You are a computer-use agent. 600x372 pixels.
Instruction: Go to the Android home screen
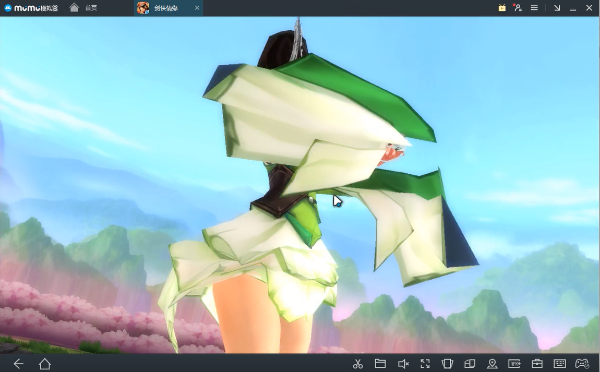tap(45, 364)
